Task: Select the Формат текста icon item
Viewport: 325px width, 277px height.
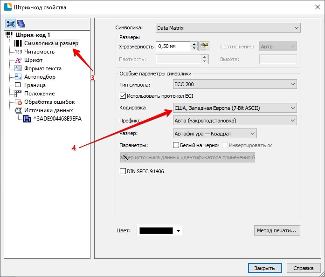Action: click(x=18, y=68)
